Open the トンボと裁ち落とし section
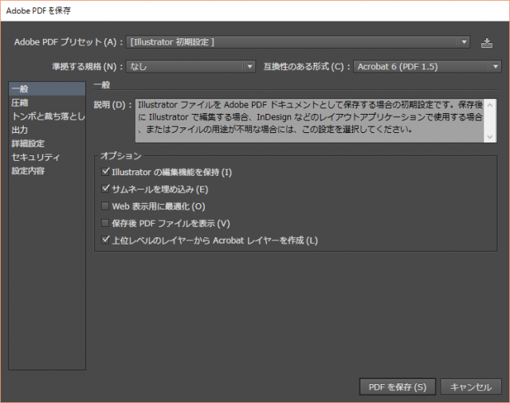Viewport: 510px width, 403px height. pos(46,116)
